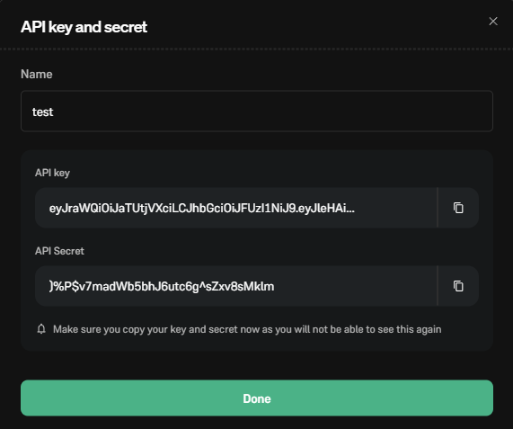Click the divider beside API Secret copy icon
Viewport: 513px width, 429px height.
point(438,286)
